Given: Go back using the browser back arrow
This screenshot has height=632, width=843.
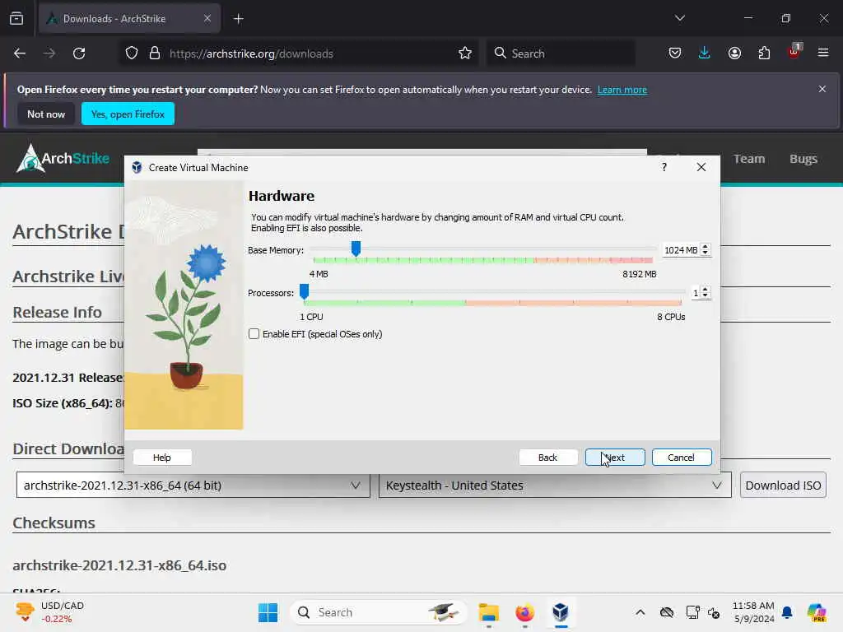Looking at the screenshot, I should coord(20,53).
